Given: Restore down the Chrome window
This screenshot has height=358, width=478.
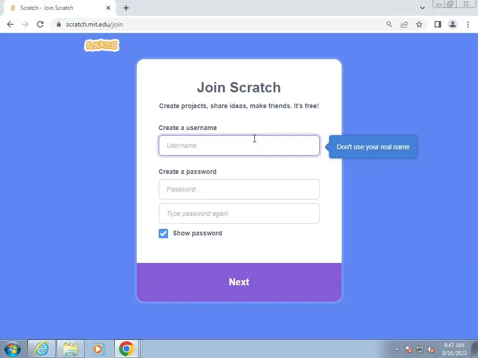Looking at the screenshot, I should tap(450, 4).
